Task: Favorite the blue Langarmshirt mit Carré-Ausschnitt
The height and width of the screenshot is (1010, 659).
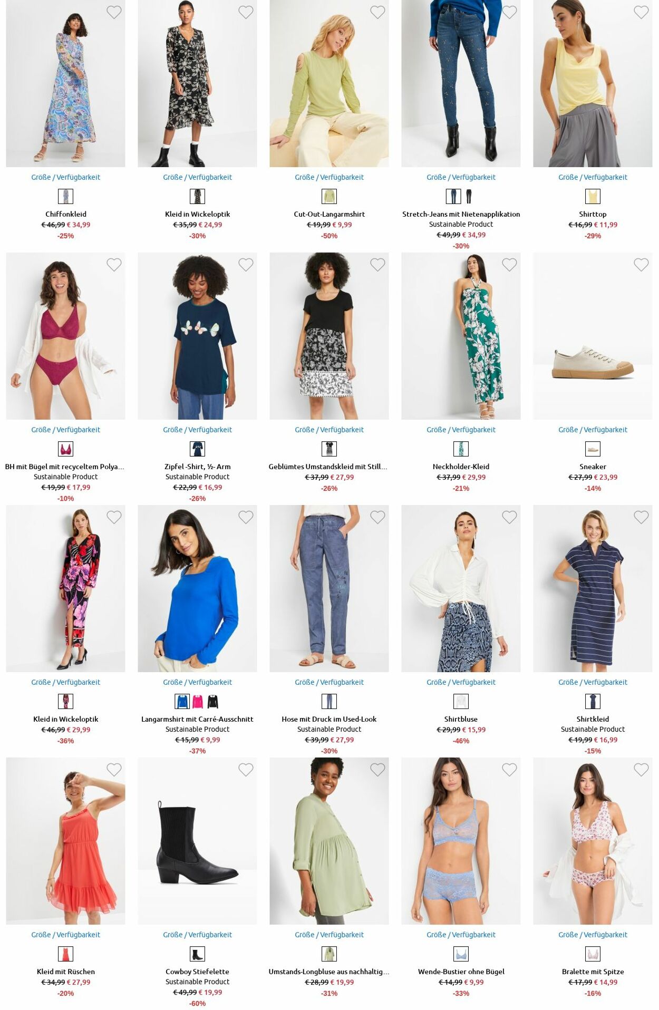Action: coord(246,517)
